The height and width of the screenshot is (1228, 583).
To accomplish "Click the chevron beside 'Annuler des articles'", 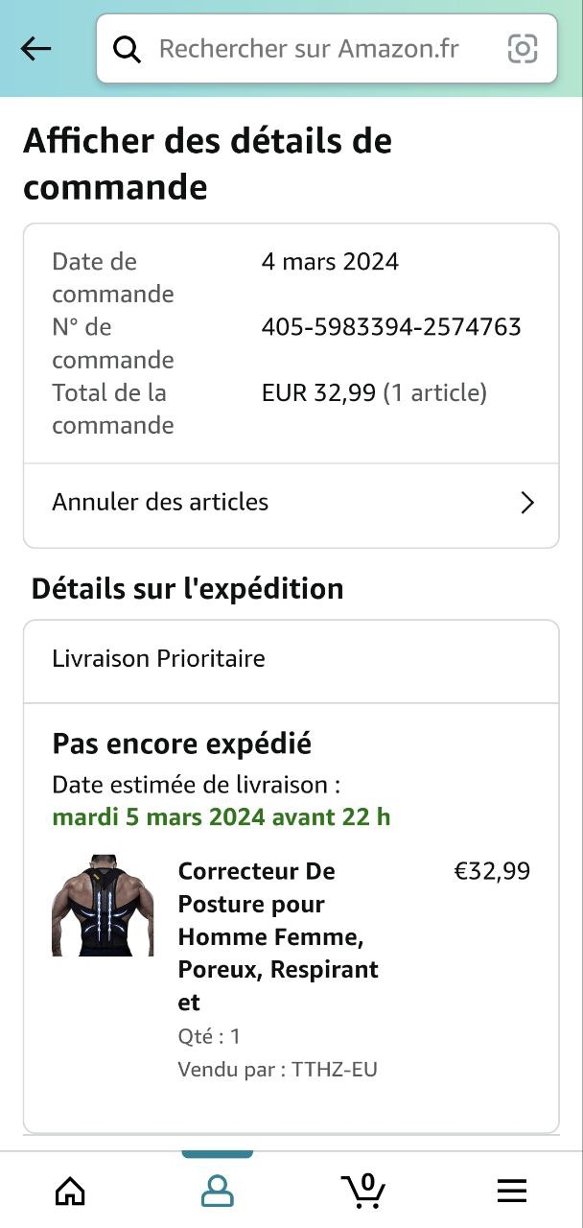I will click(526, 503).
